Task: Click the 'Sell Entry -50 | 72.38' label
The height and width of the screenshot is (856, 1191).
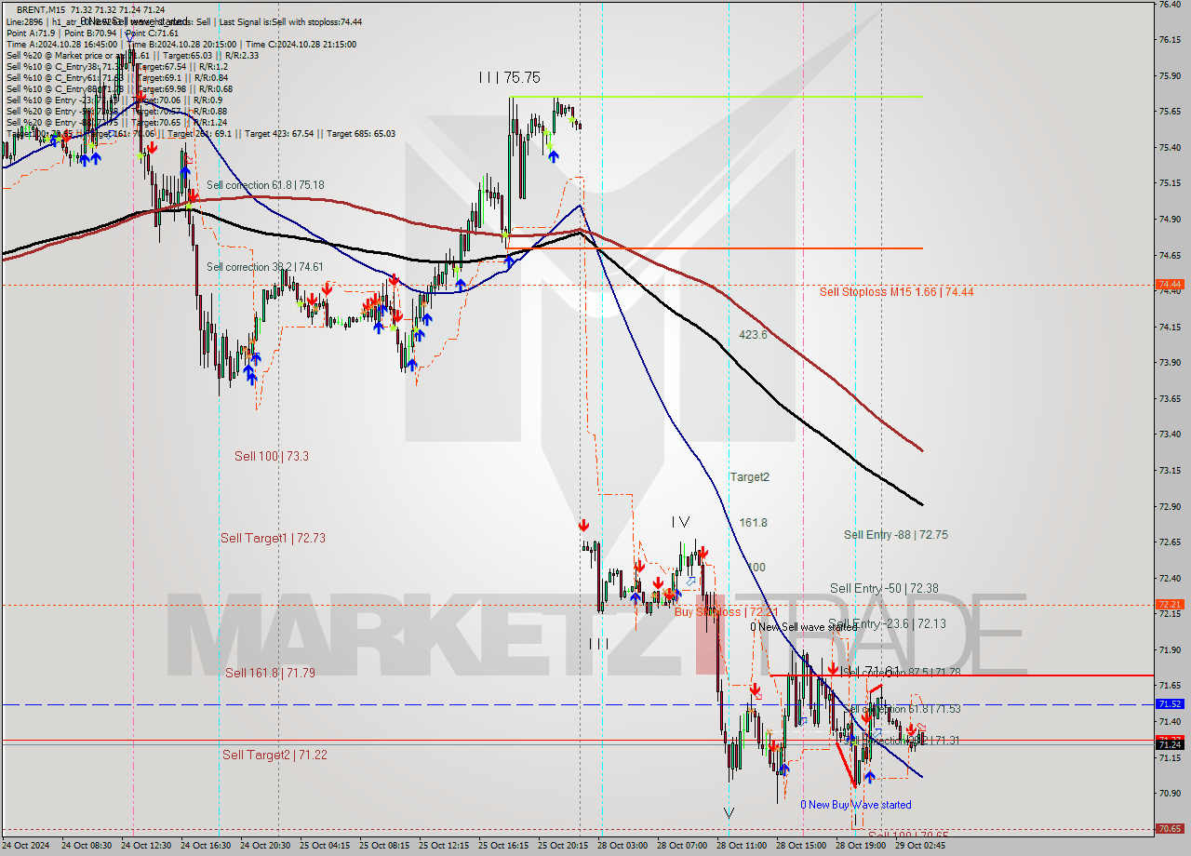Action: coord(884,588)
